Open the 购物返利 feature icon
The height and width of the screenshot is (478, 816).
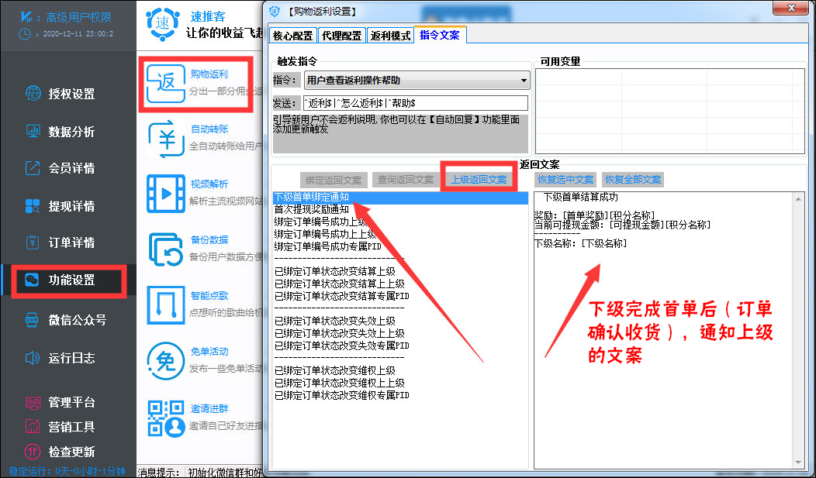tap(165, 84)
